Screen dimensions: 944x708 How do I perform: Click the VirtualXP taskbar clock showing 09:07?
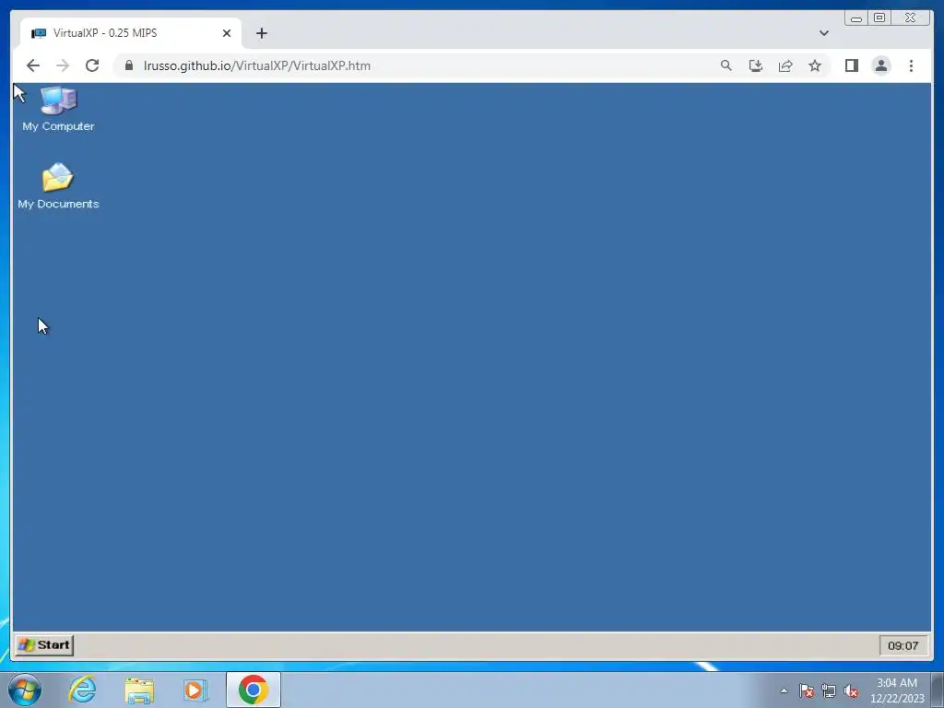click(903, 645)
